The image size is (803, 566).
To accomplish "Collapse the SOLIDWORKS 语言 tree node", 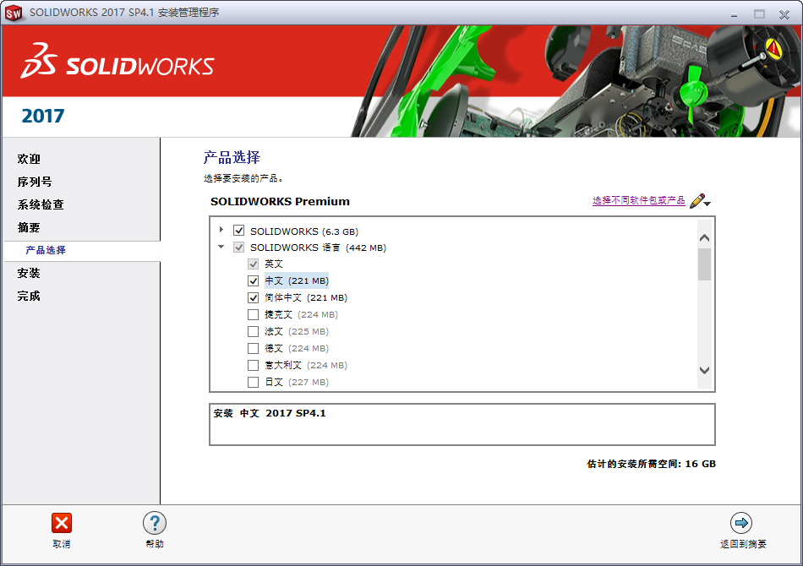I will click(221, 247).
